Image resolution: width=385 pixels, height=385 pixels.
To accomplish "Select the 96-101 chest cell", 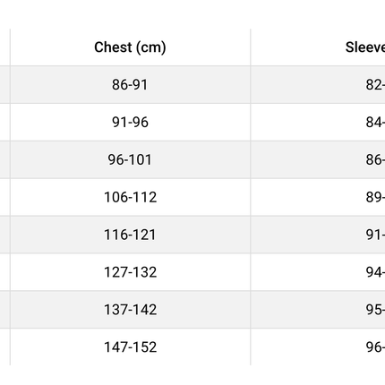I will [x=130, y=159].
